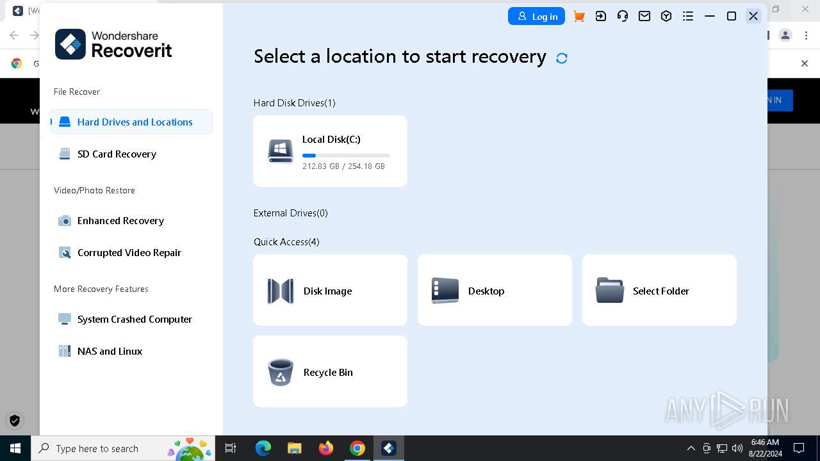The height and width of the screenshot is (461, 820).
Task: Open Corrupted Video Repair in sidebar
Action: [131, 252]
